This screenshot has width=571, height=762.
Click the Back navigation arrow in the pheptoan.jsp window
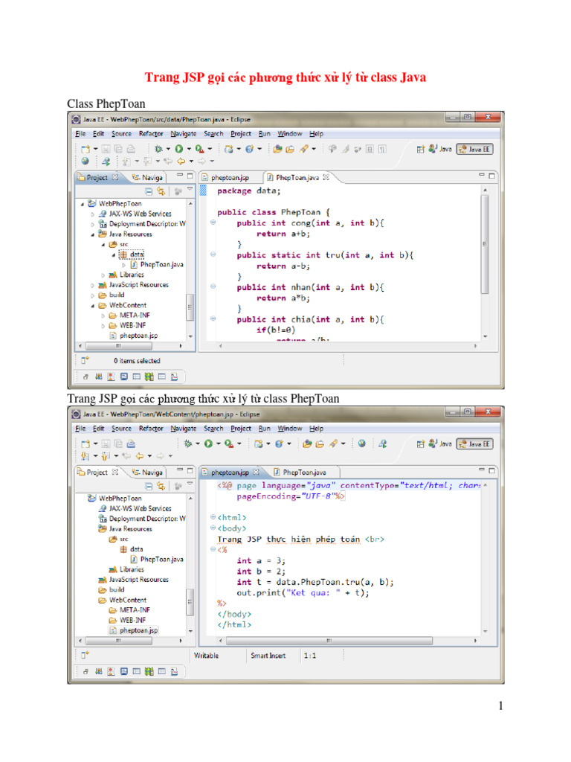[x=139, y=456]
